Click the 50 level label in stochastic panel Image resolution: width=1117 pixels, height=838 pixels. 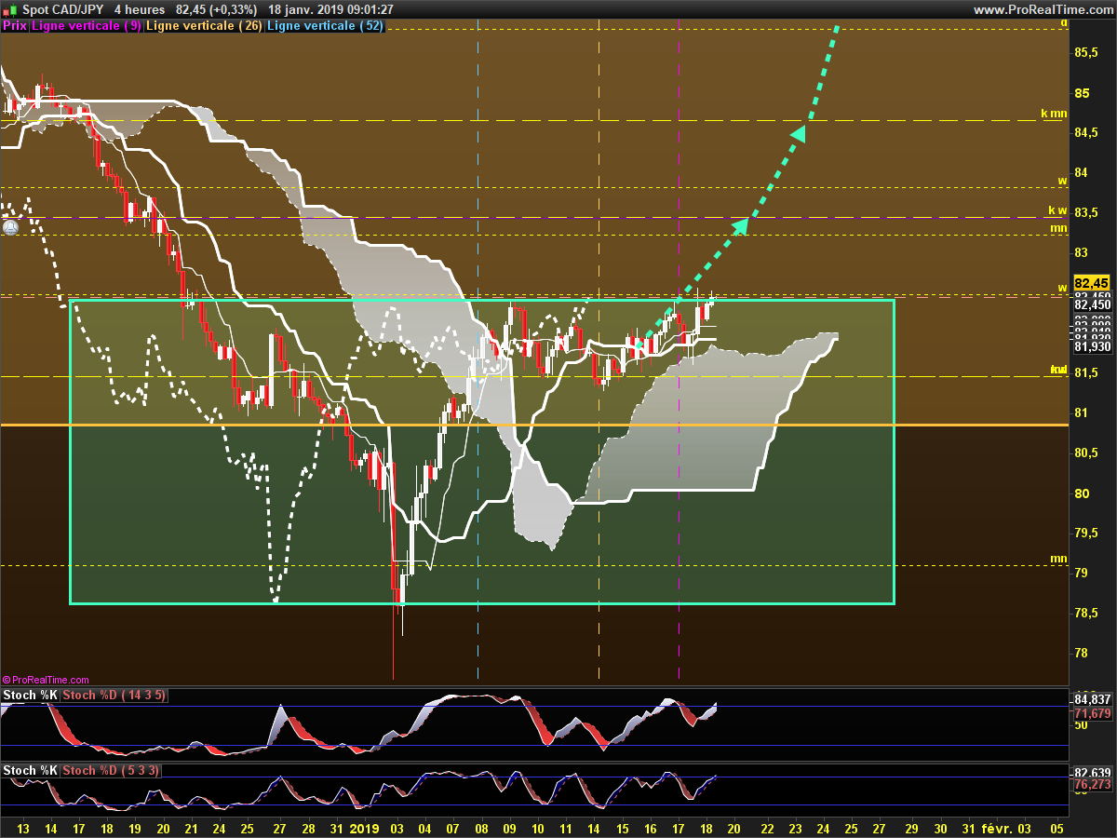click(x=1080, y=724)
